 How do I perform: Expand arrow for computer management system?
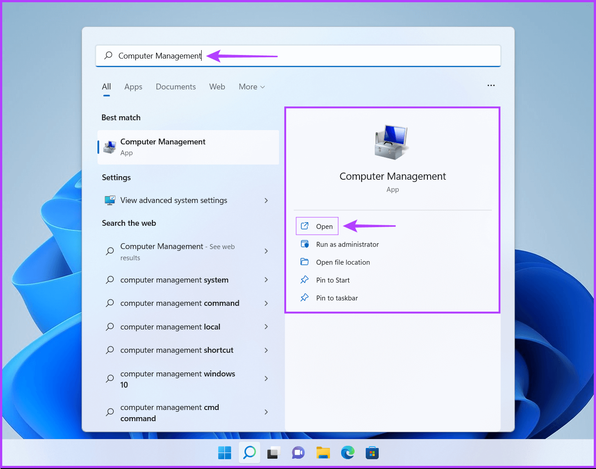tap(266, 280)
